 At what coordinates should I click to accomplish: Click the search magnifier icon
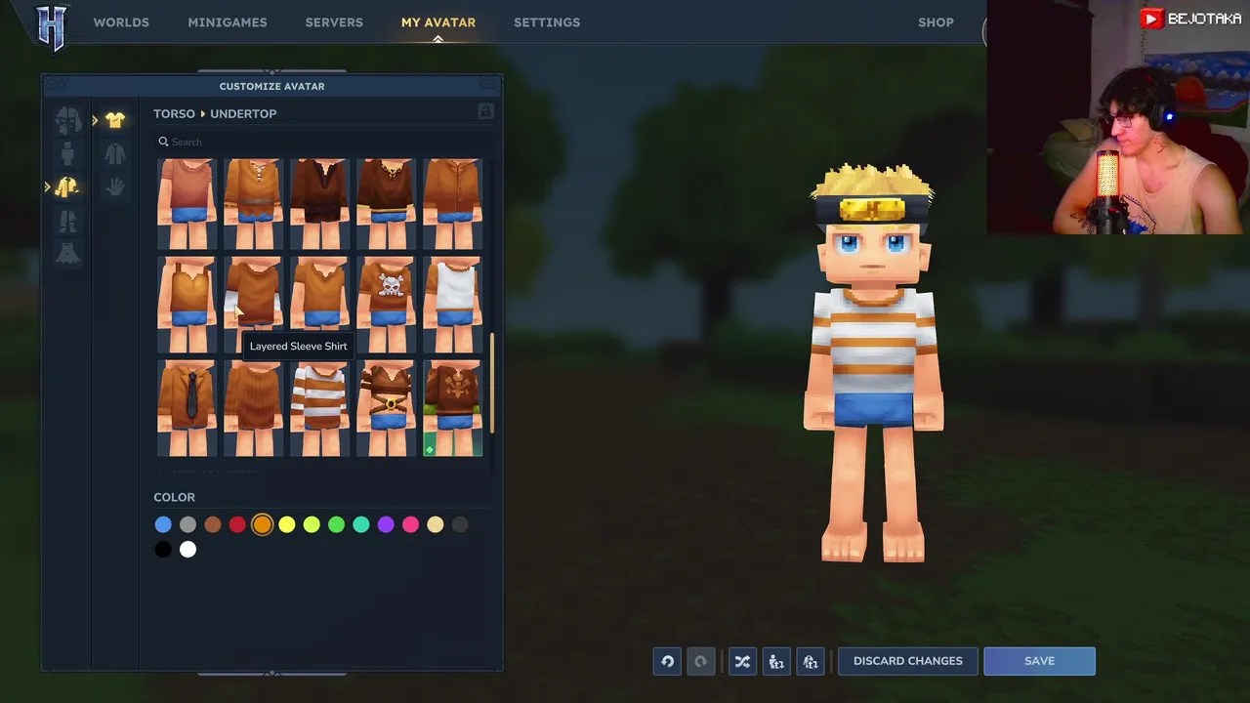pyautogui.click(x=164, y=142)
